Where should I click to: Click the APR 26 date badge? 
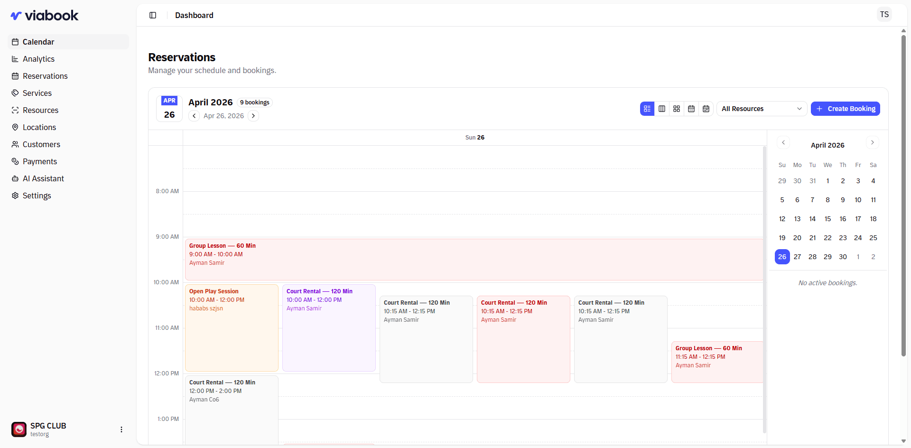(x=169, y=109)
